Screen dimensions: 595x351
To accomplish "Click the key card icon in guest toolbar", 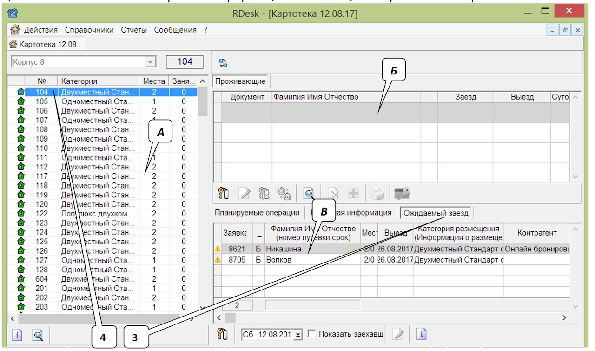I will (x=402, y=193).
